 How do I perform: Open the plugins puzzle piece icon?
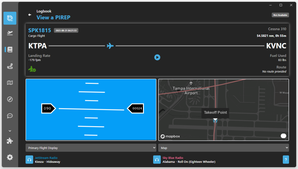(x=10, y=141)
